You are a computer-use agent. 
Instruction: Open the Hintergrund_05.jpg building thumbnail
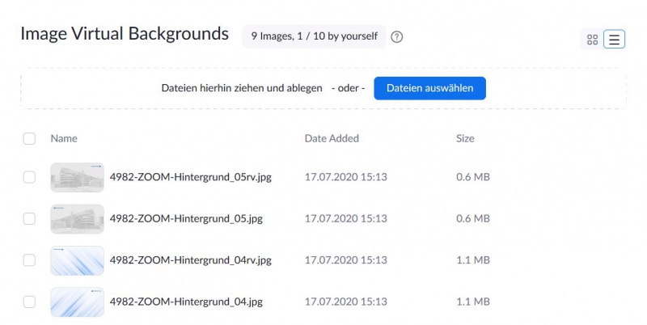click(x=77, y=219)
